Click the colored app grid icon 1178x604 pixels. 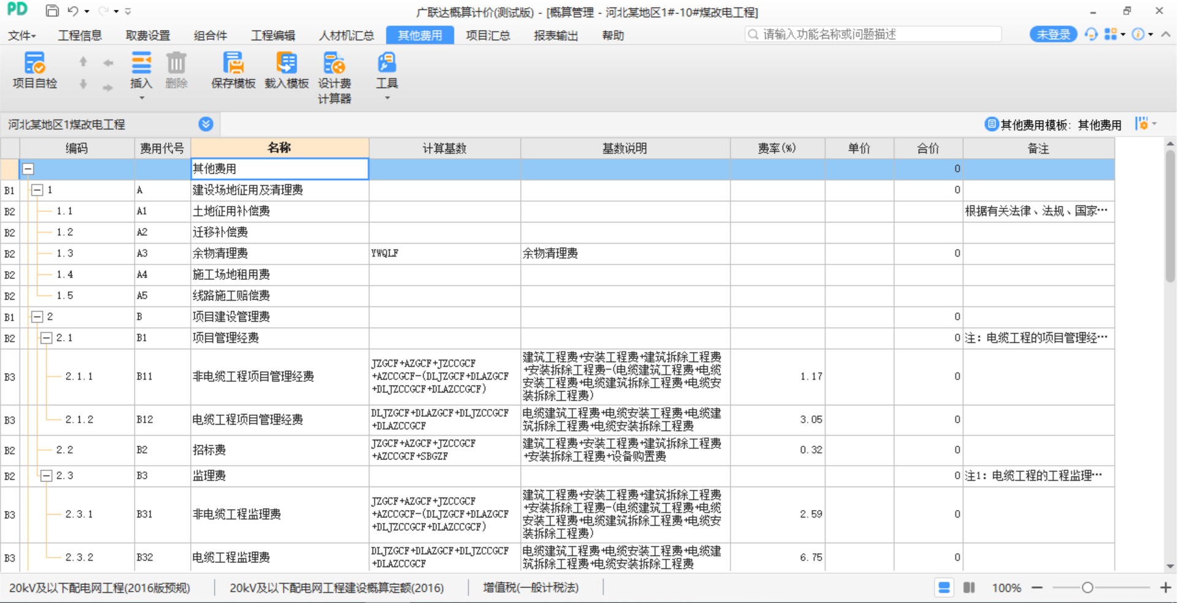[x=1111, y=34]
